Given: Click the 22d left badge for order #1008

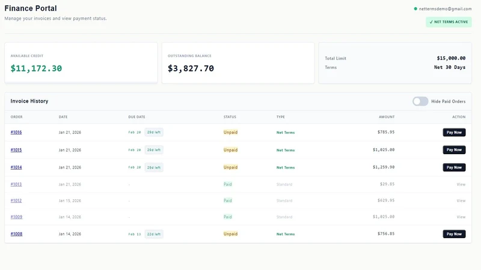Looking at the screenshot, I should click(154, 234).
